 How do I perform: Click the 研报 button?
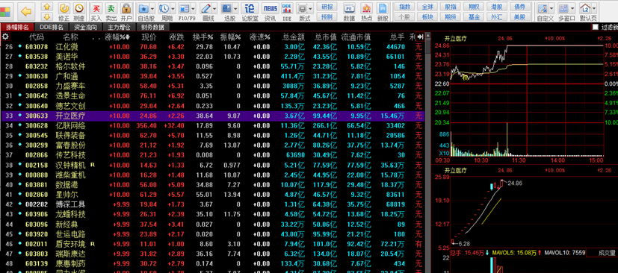pos(327,6)
